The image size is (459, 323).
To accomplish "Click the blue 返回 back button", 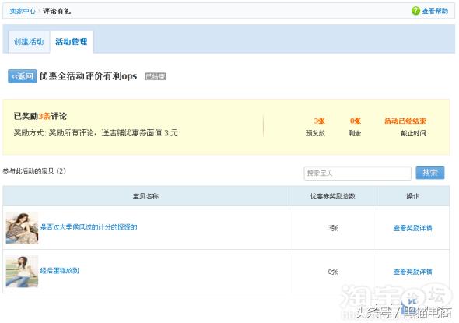I will click(23, 76).
